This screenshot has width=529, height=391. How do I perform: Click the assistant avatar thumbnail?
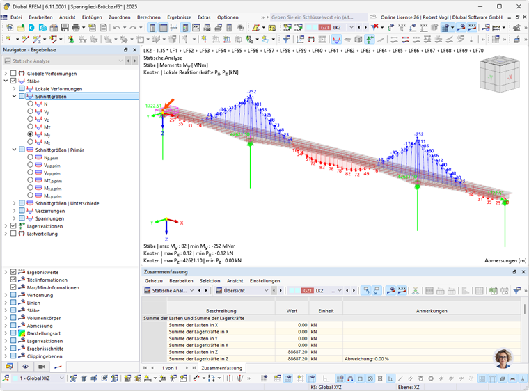pyautogui.click(x=503, y=359)
